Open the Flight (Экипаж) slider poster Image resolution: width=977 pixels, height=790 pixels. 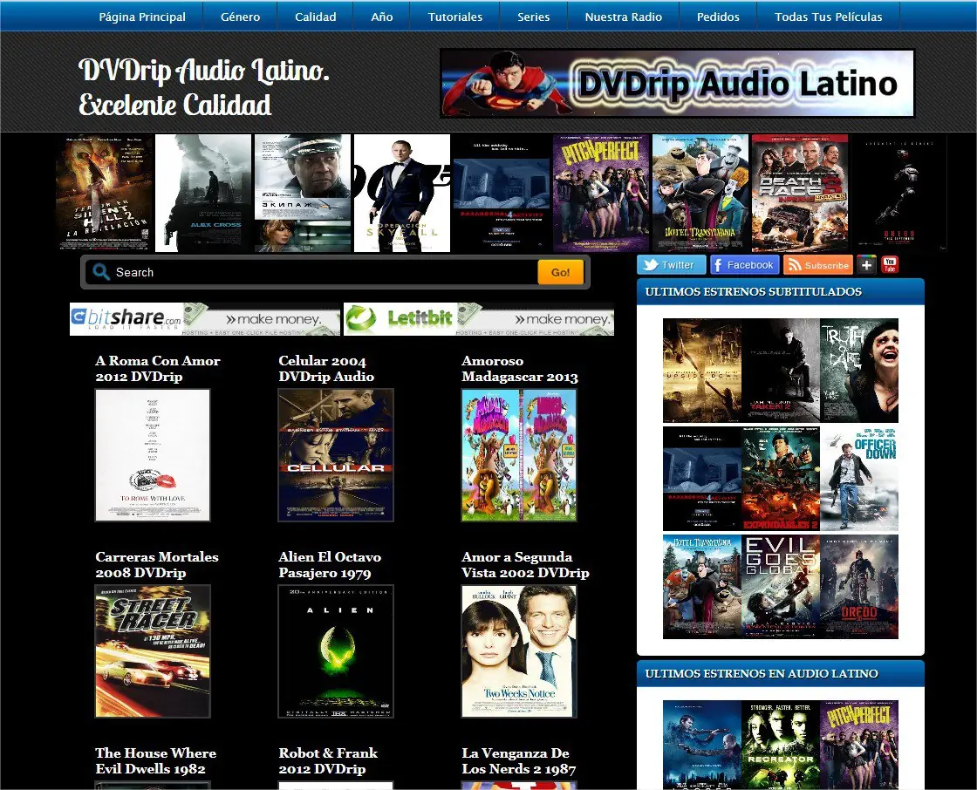coord(303,193)
